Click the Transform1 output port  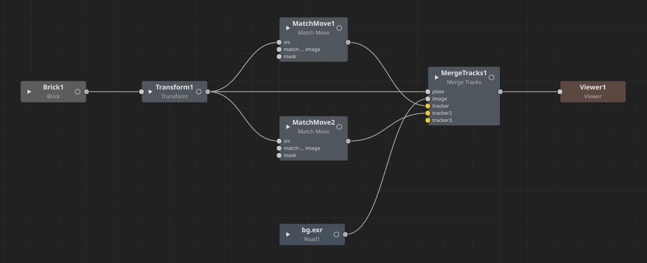pos(208,92)
